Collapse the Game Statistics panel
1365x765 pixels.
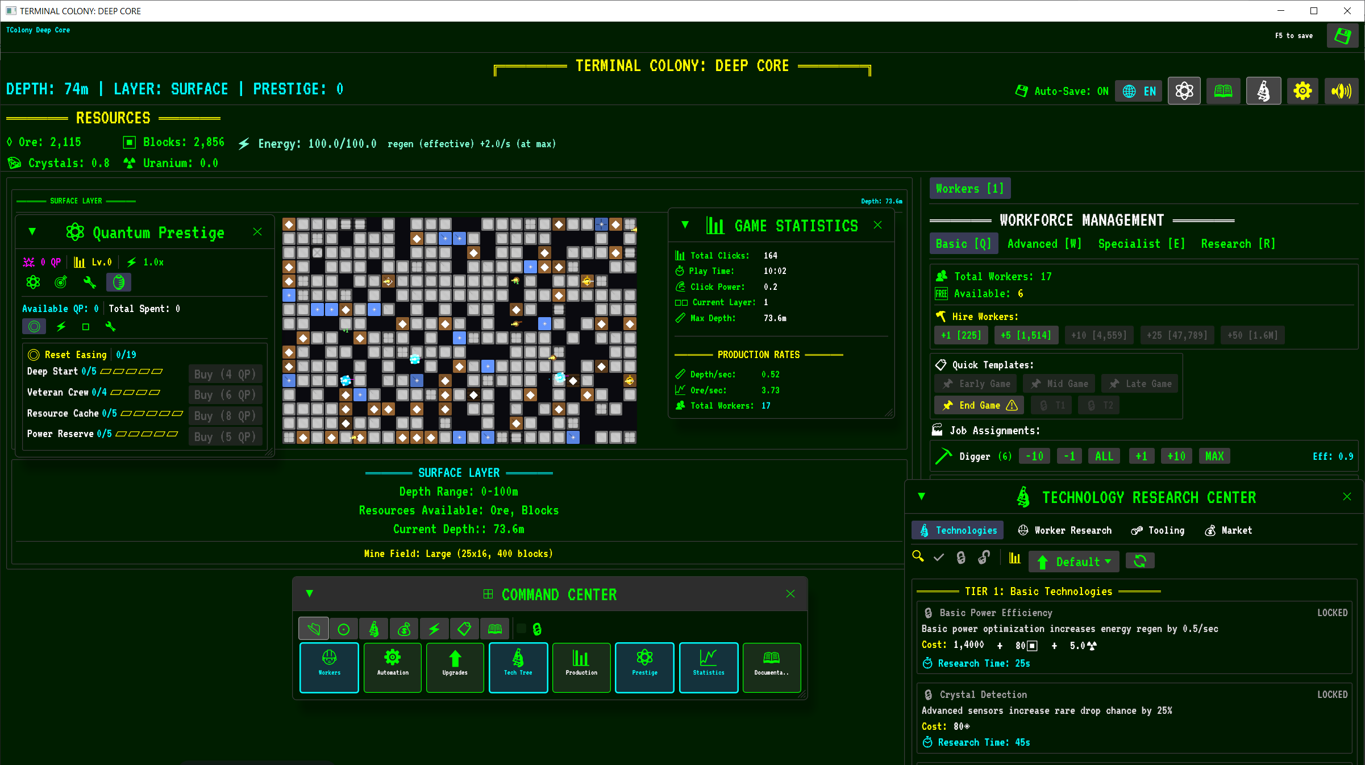coord(685,225)
